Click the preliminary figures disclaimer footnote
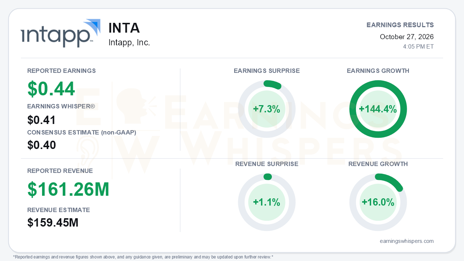Screen dimensions: 464x261 pos(143,257)
